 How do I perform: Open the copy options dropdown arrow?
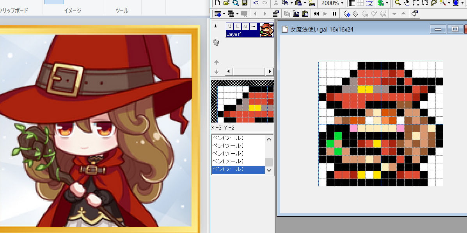(x=291, y=3)
